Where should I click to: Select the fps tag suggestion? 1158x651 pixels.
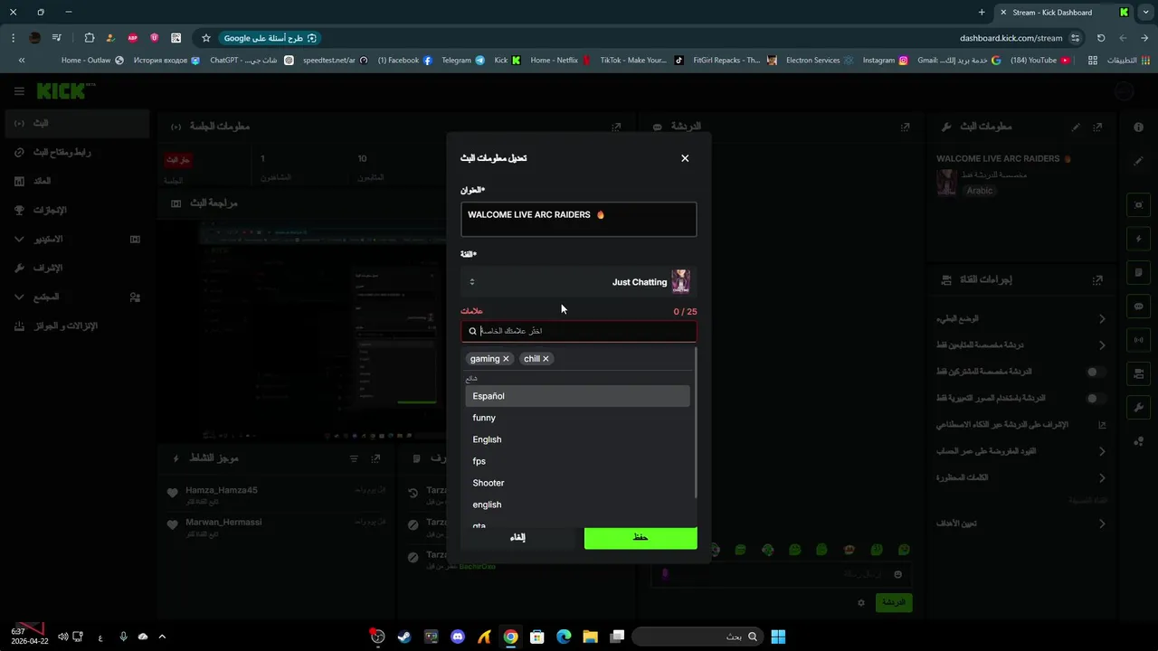coord(577,461)
